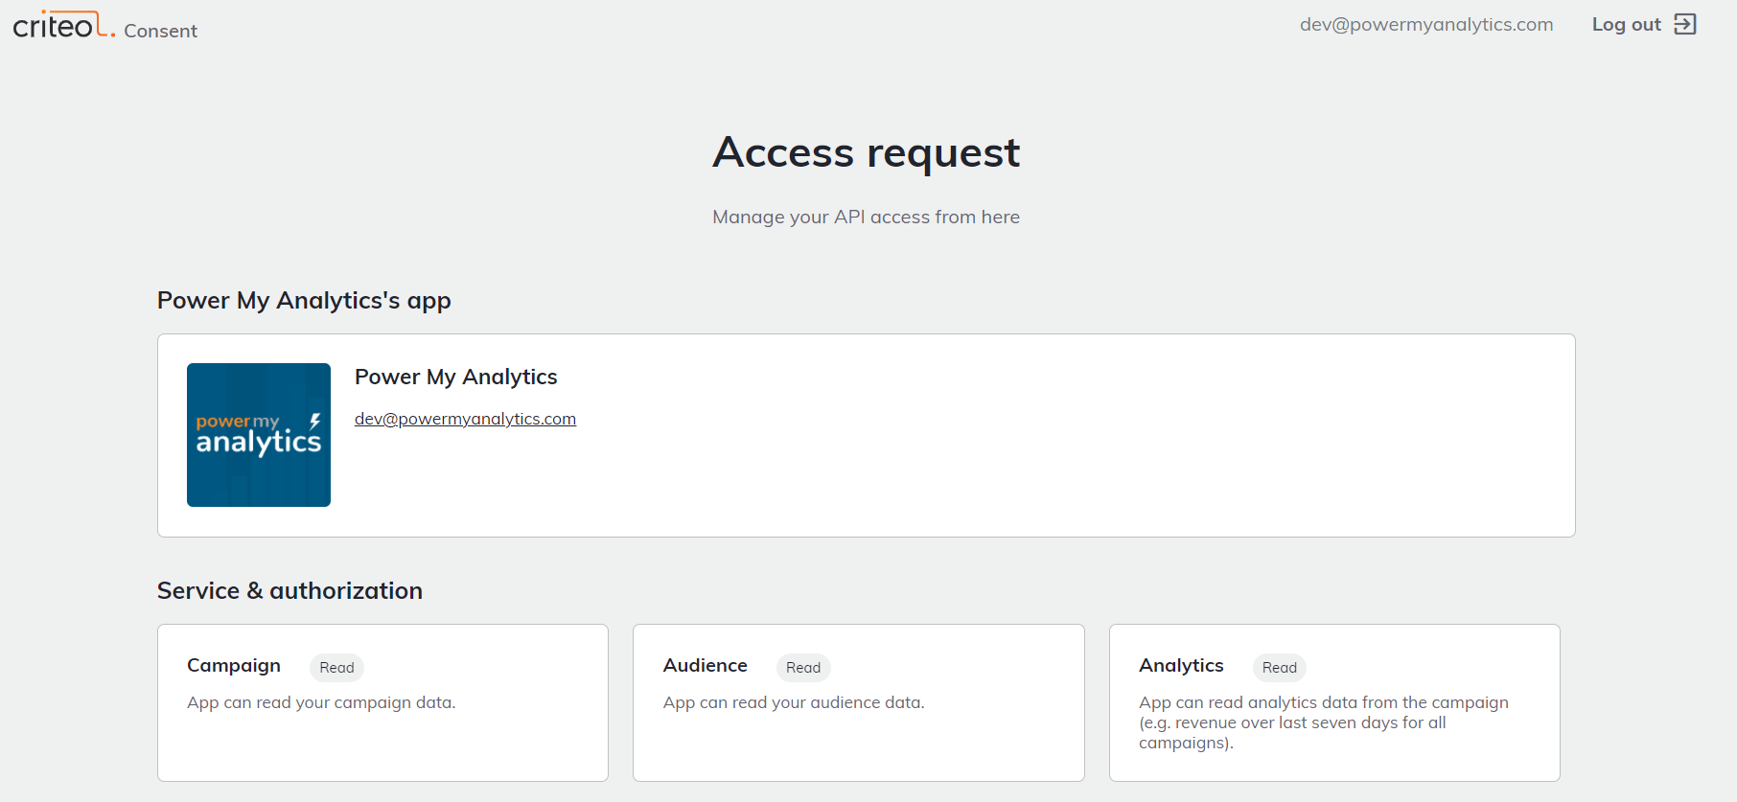The image size is (1737, 802).
Task: Open dev@powermyanalytics.com email link in app card
Action: (465, 419)
